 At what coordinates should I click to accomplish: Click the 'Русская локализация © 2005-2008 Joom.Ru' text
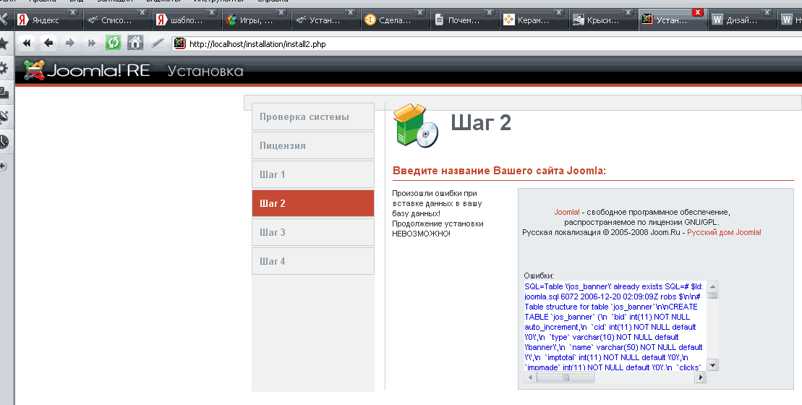pyautogui.click(x=602, y=232)
